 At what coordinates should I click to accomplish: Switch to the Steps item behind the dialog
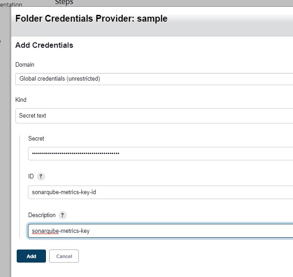click(64, 2)
